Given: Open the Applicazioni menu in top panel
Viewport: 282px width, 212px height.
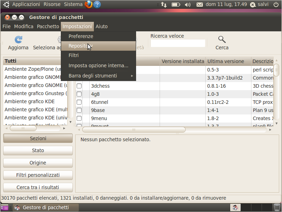Looking at the screenshot, I should [26, 5].
